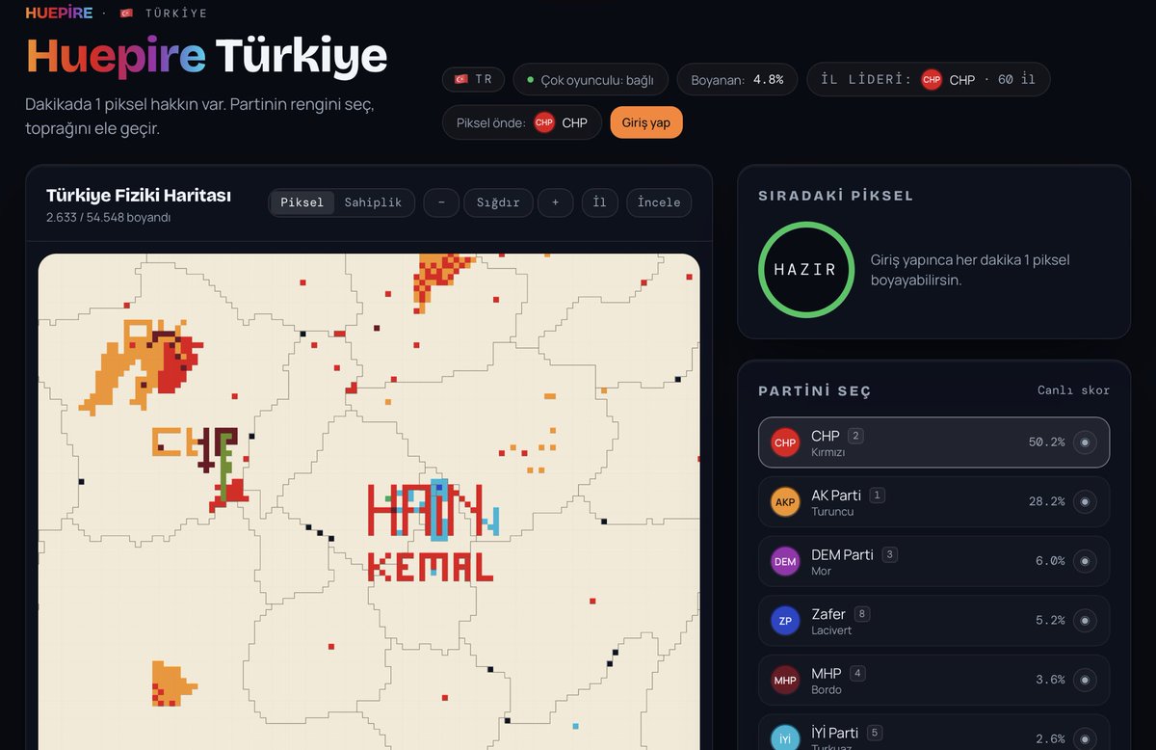Zoom in with the plus button
This screenshot has width=1156, height=750.
(555, 202)
